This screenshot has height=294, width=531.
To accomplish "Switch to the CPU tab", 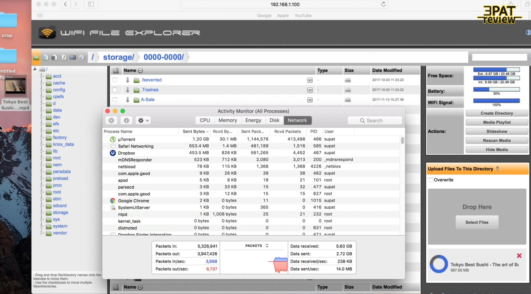I will coord(205,120).
